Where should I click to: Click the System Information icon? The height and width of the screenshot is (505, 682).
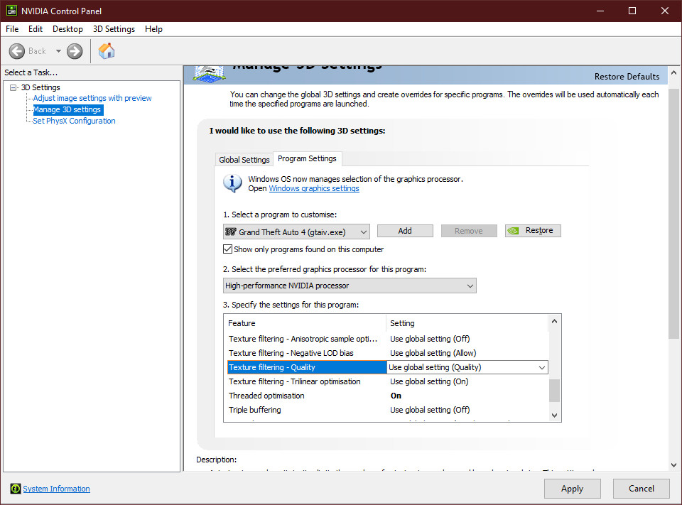click(x=16, y=489)
